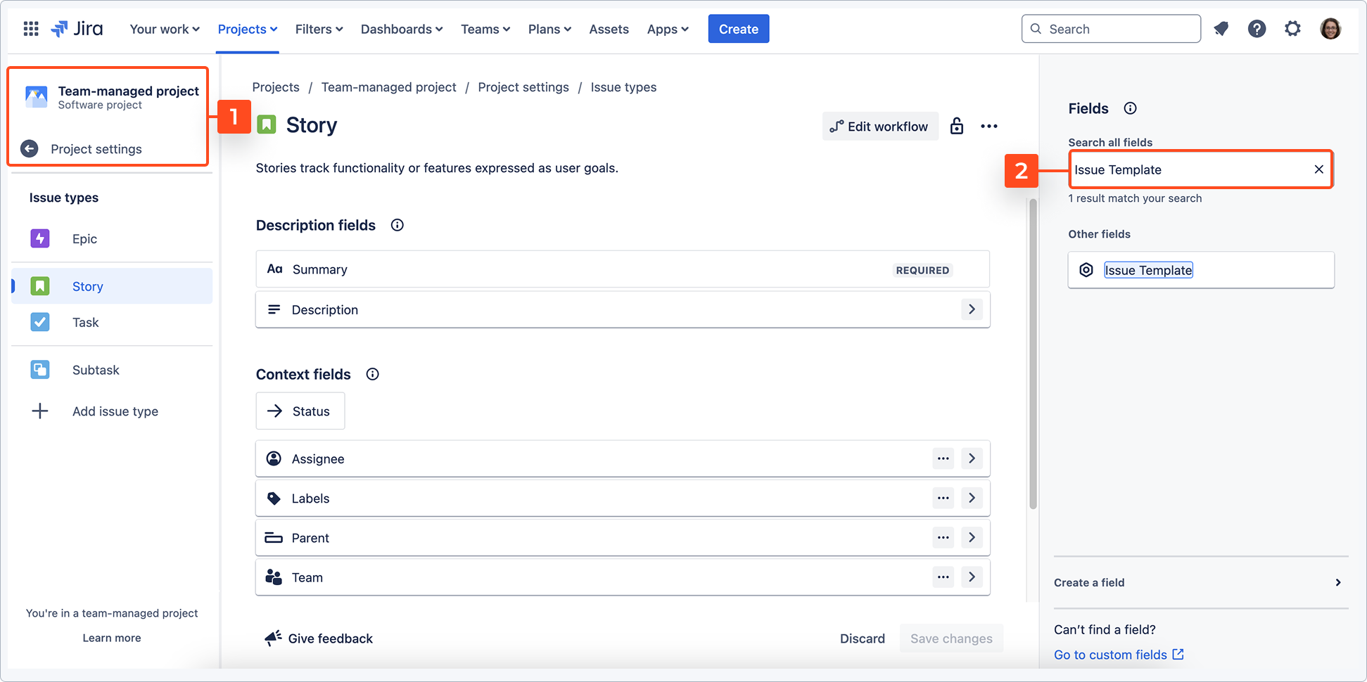1367x682 pixels.
Task: Open the more actions ellipsis beside Story title
Action: [x=989, y=127]
